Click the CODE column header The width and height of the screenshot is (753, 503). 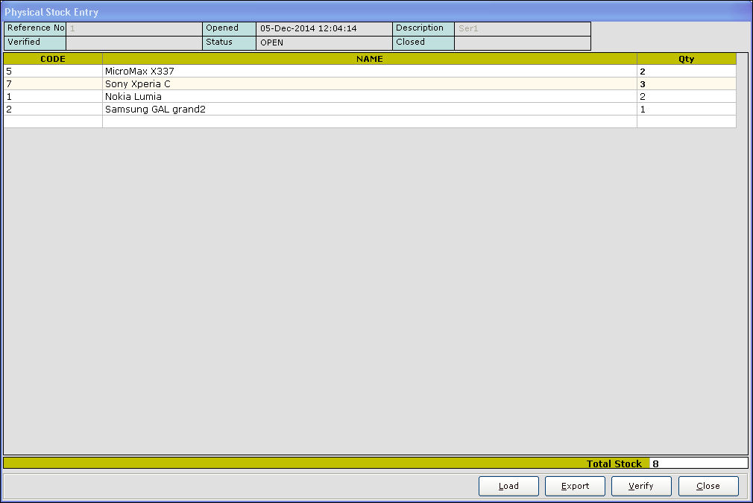(x=53, y=59)
